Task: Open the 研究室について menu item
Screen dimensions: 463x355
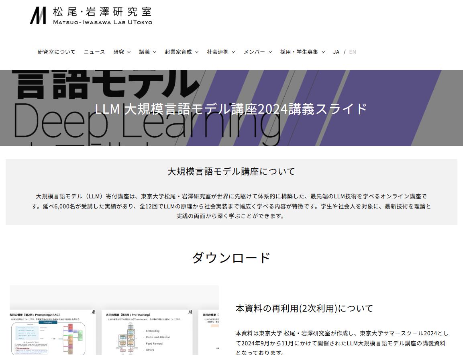Action: click(55, 52)
